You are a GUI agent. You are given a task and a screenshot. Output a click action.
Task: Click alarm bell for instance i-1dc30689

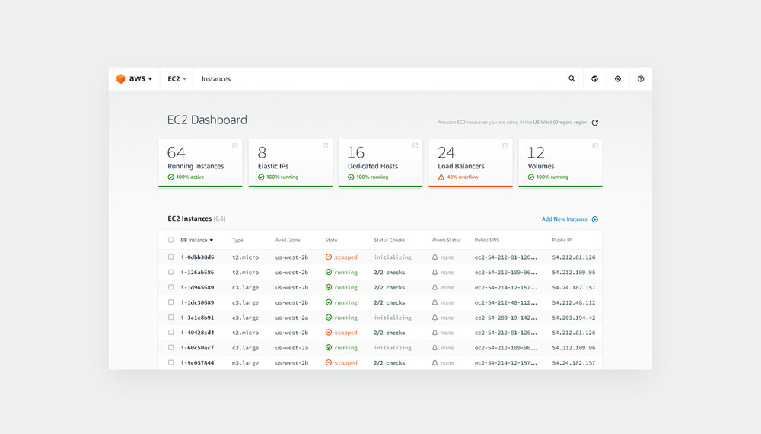[435, 302]
